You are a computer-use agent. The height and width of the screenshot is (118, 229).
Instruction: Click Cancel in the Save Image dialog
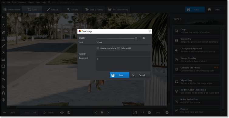coord(140,75)
